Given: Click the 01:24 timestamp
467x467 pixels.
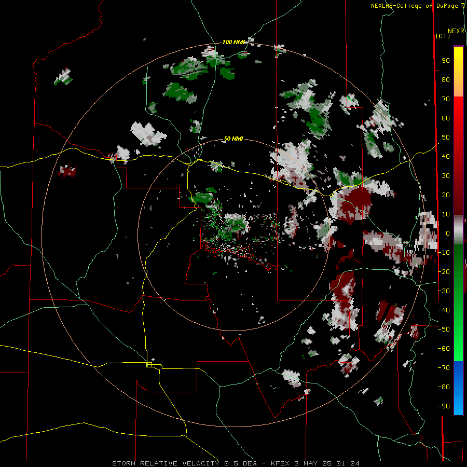Looking at the screenshot, I should point(348,463).
